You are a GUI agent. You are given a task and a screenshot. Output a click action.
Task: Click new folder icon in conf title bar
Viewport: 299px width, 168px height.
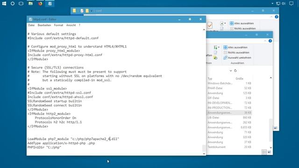tap(87, 11)
